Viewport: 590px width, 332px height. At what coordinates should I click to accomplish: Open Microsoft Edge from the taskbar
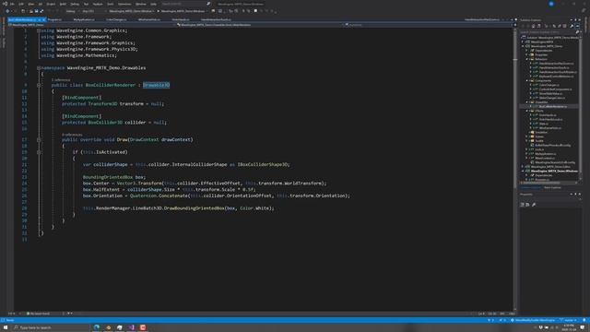point(97,327)
